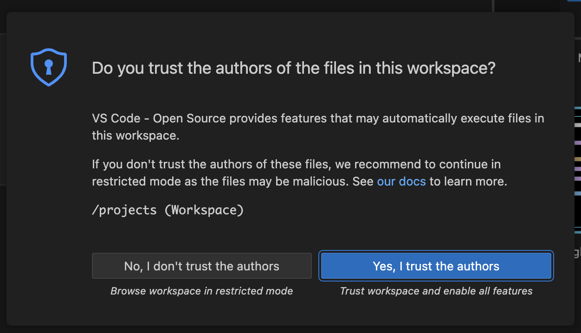Click "Browse workspace in restricted mode" caption
This screenshot has height=333, width=581.
[x=202, y=291]
